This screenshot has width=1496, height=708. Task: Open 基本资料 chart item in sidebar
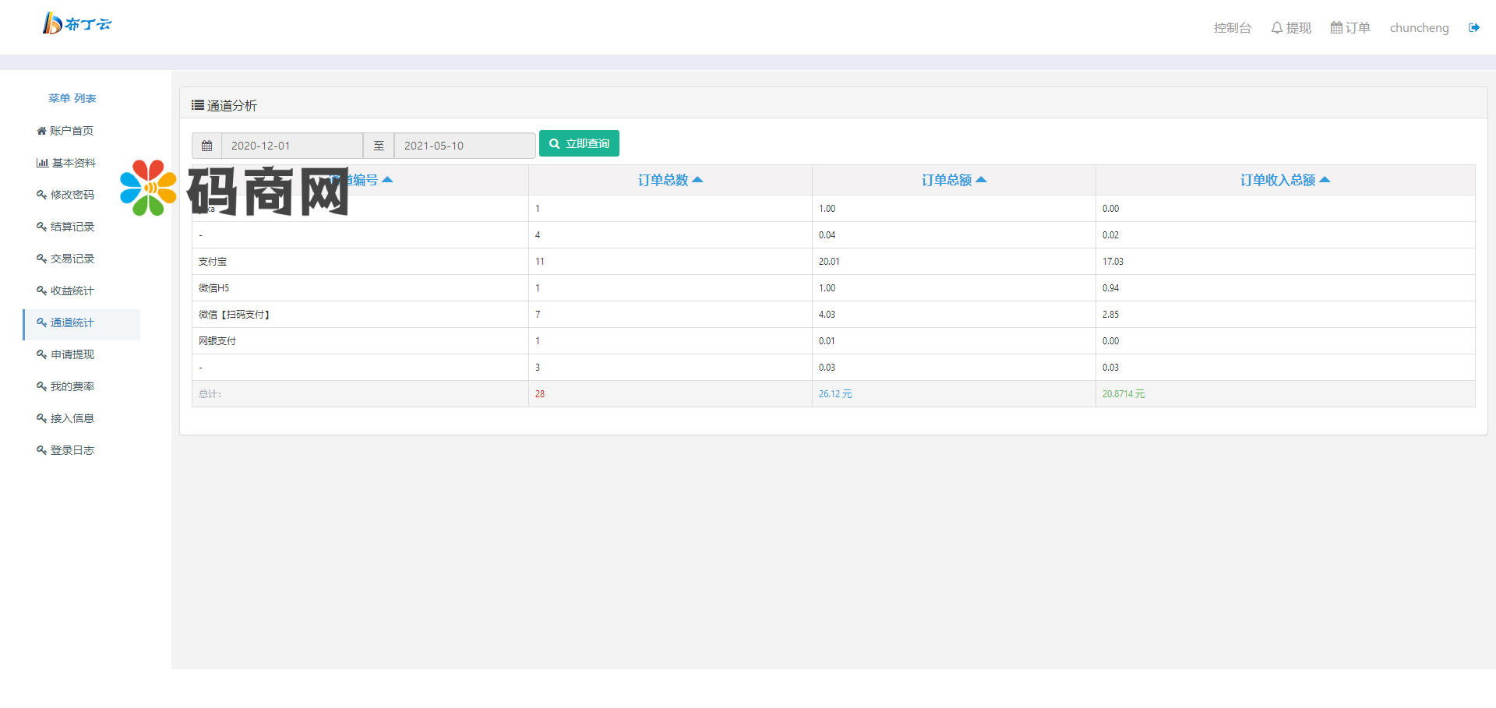pos(66,163)
